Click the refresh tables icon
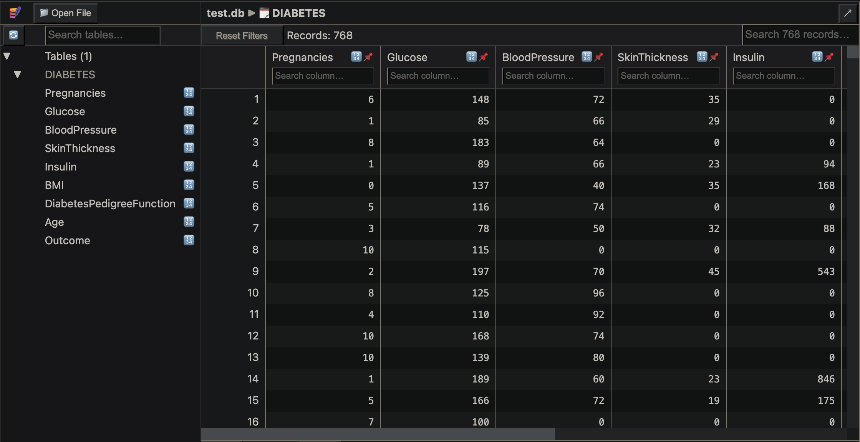 13,35
